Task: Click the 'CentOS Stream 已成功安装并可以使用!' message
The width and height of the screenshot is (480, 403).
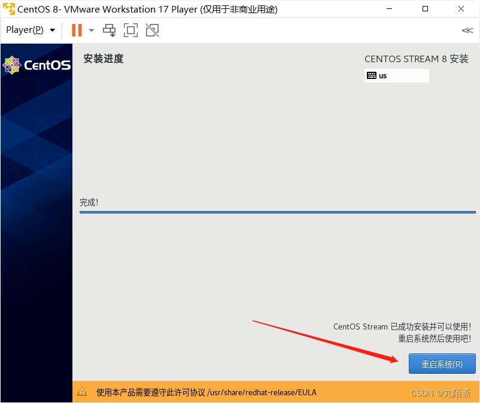Action: pyautogui.click(x=402, y=326)
